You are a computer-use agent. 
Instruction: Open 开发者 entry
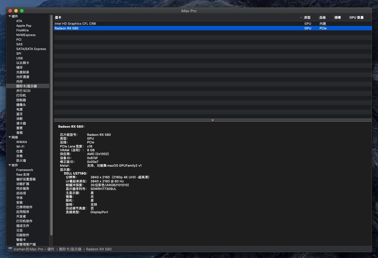click(x=21, y=216)
